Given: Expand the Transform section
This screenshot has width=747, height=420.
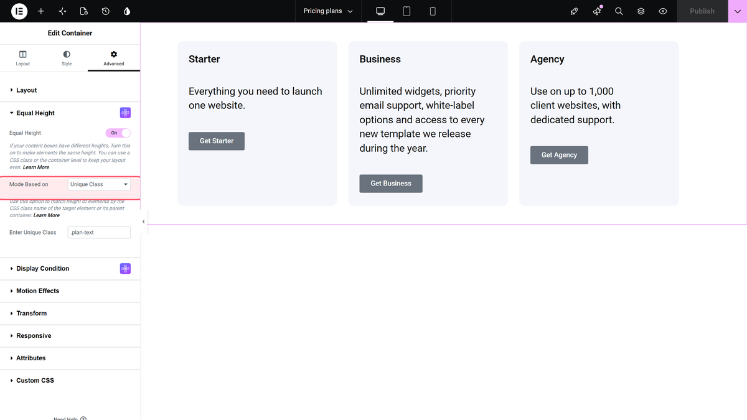Looking at the screenshot, I should (70, 314).
